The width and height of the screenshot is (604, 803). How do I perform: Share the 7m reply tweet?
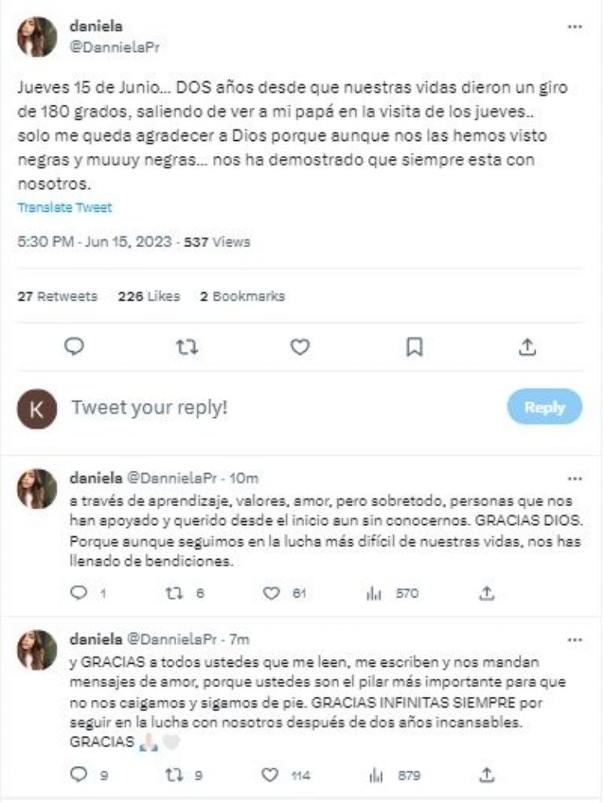click(488, 775)
